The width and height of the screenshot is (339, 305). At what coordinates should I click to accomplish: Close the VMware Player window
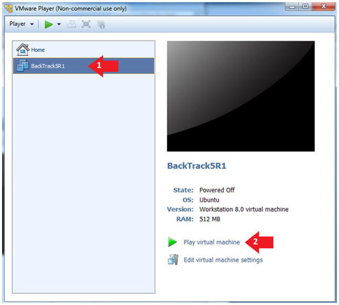tap(323, 6)
